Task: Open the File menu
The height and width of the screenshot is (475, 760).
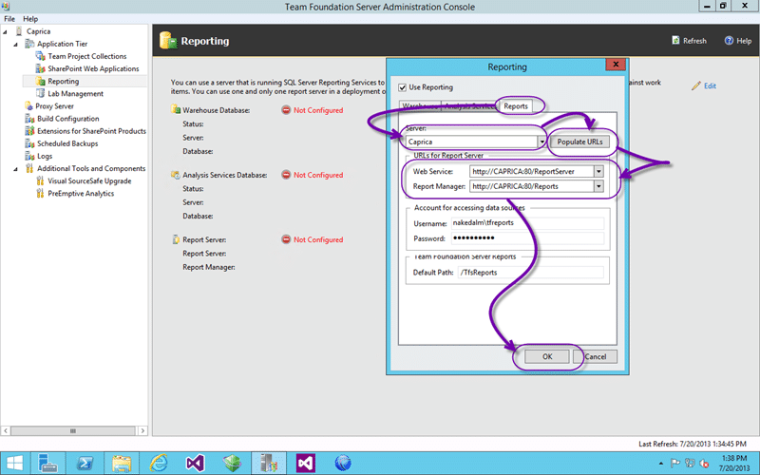Action: point(9,19)
